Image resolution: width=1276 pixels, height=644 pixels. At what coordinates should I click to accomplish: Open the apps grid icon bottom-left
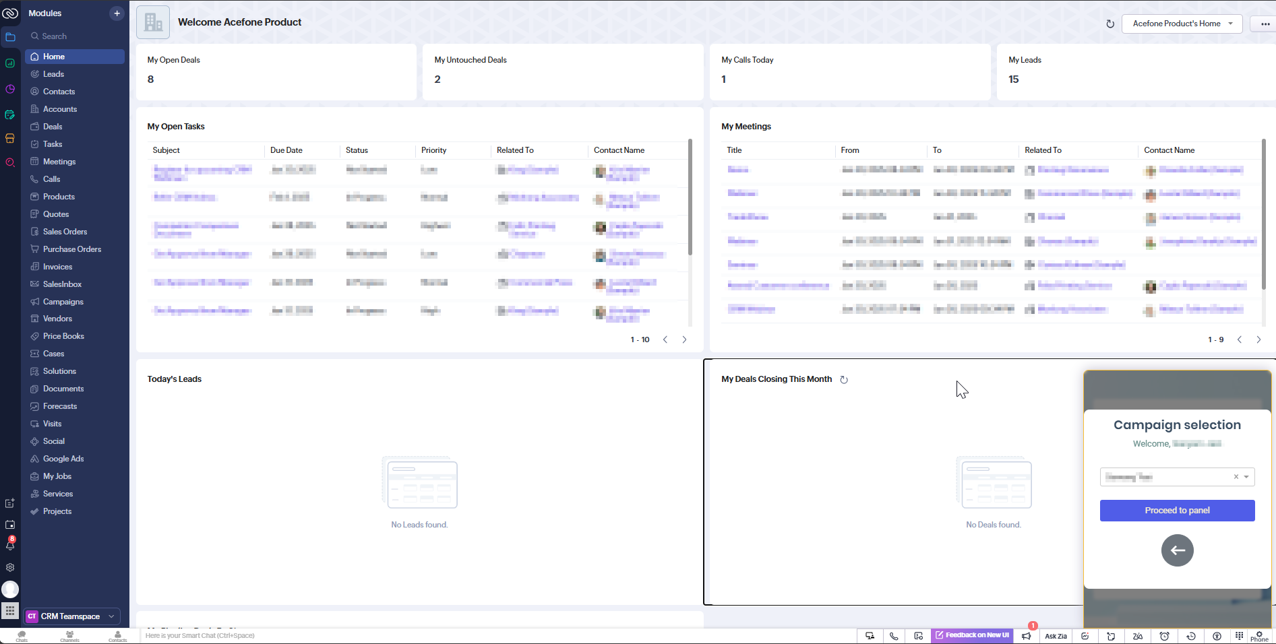[10, 610]
